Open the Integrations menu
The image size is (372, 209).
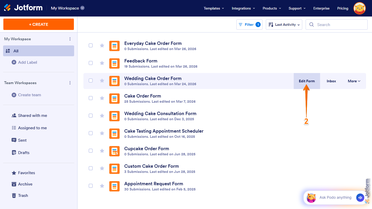point(243,8)
